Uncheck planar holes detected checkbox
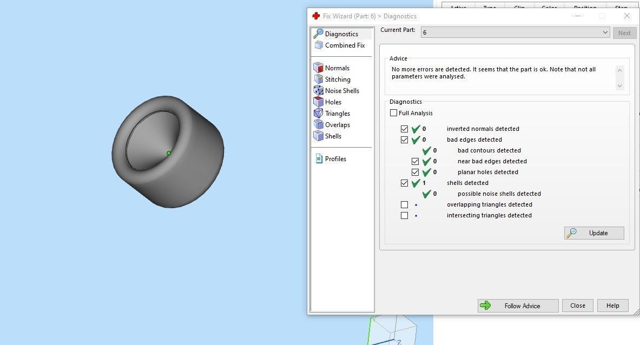 tap(415, 172)
